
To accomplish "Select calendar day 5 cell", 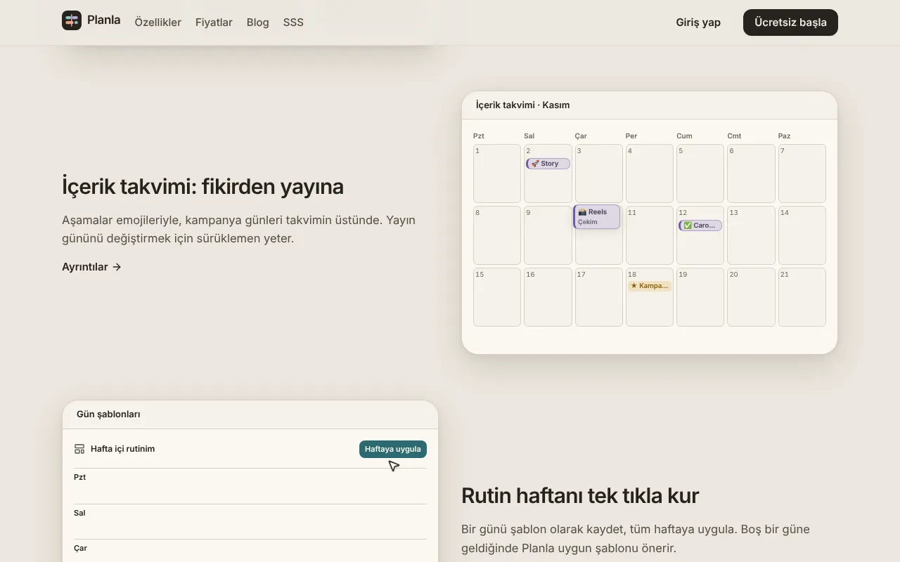I will (700, 174).
